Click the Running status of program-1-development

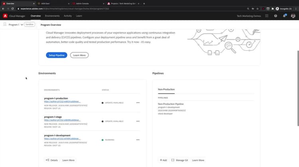(x=108, y=140)
